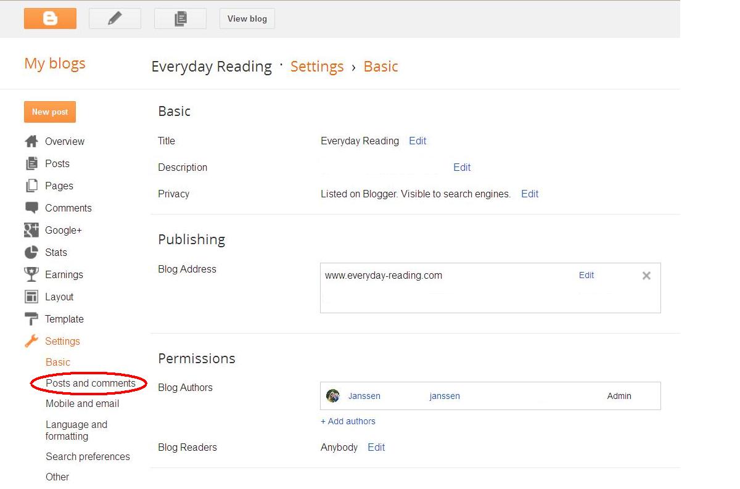The height and width of the screenshot is (489, 740).
Task: Click the Comments speech bubble icon
Action: click(31, 208)
